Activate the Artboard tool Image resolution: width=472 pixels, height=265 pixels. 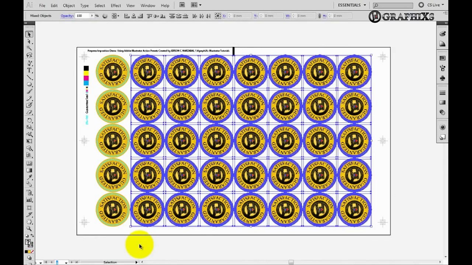(x=29, y=208)
